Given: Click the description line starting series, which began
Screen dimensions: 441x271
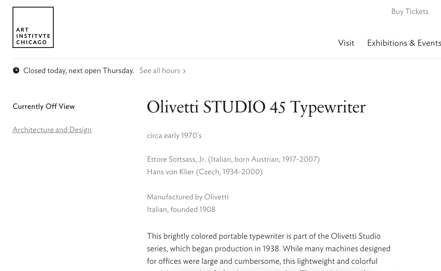Looking at the screenshot, I should (x=269, y=249).
